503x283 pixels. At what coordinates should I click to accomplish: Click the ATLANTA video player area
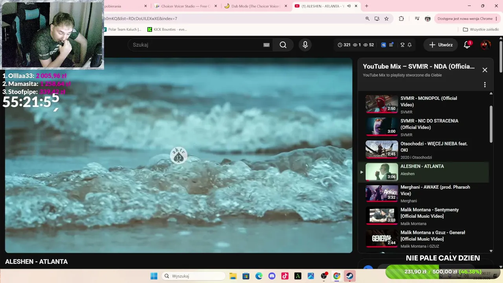click(x=178, y=155)
